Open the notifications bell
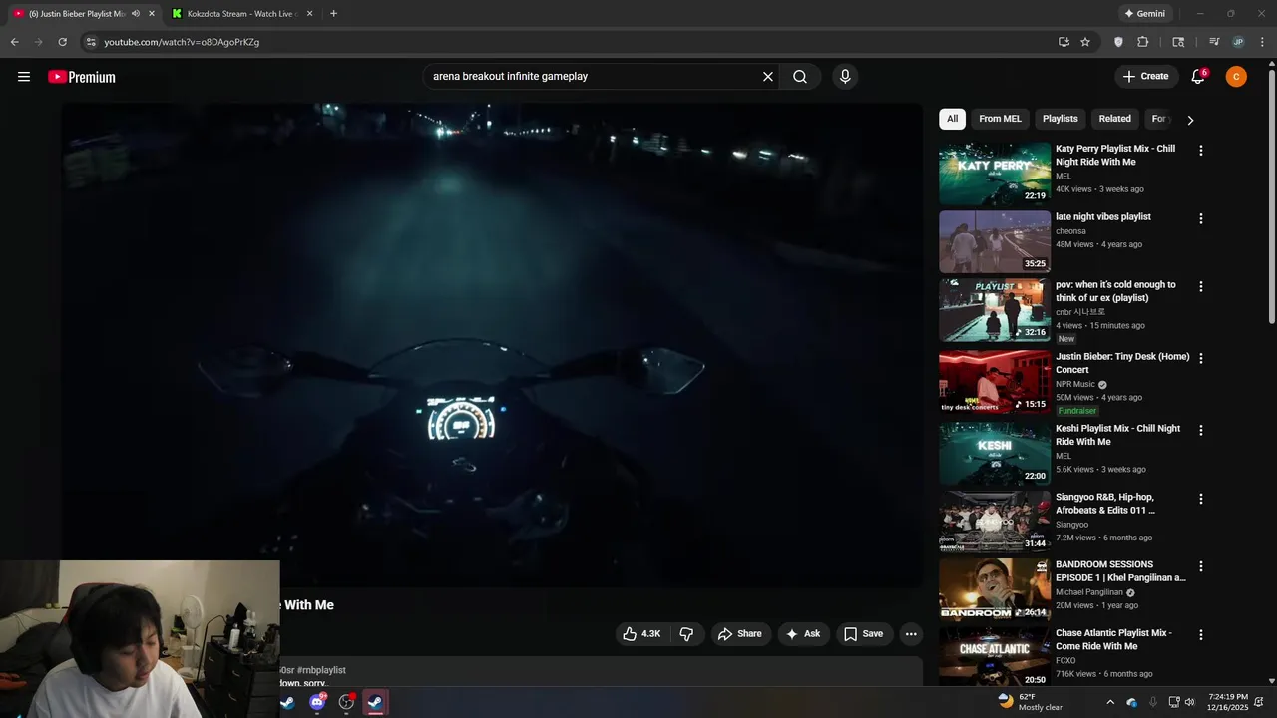Screen dimensions: 1277x718 (1198, 77)
